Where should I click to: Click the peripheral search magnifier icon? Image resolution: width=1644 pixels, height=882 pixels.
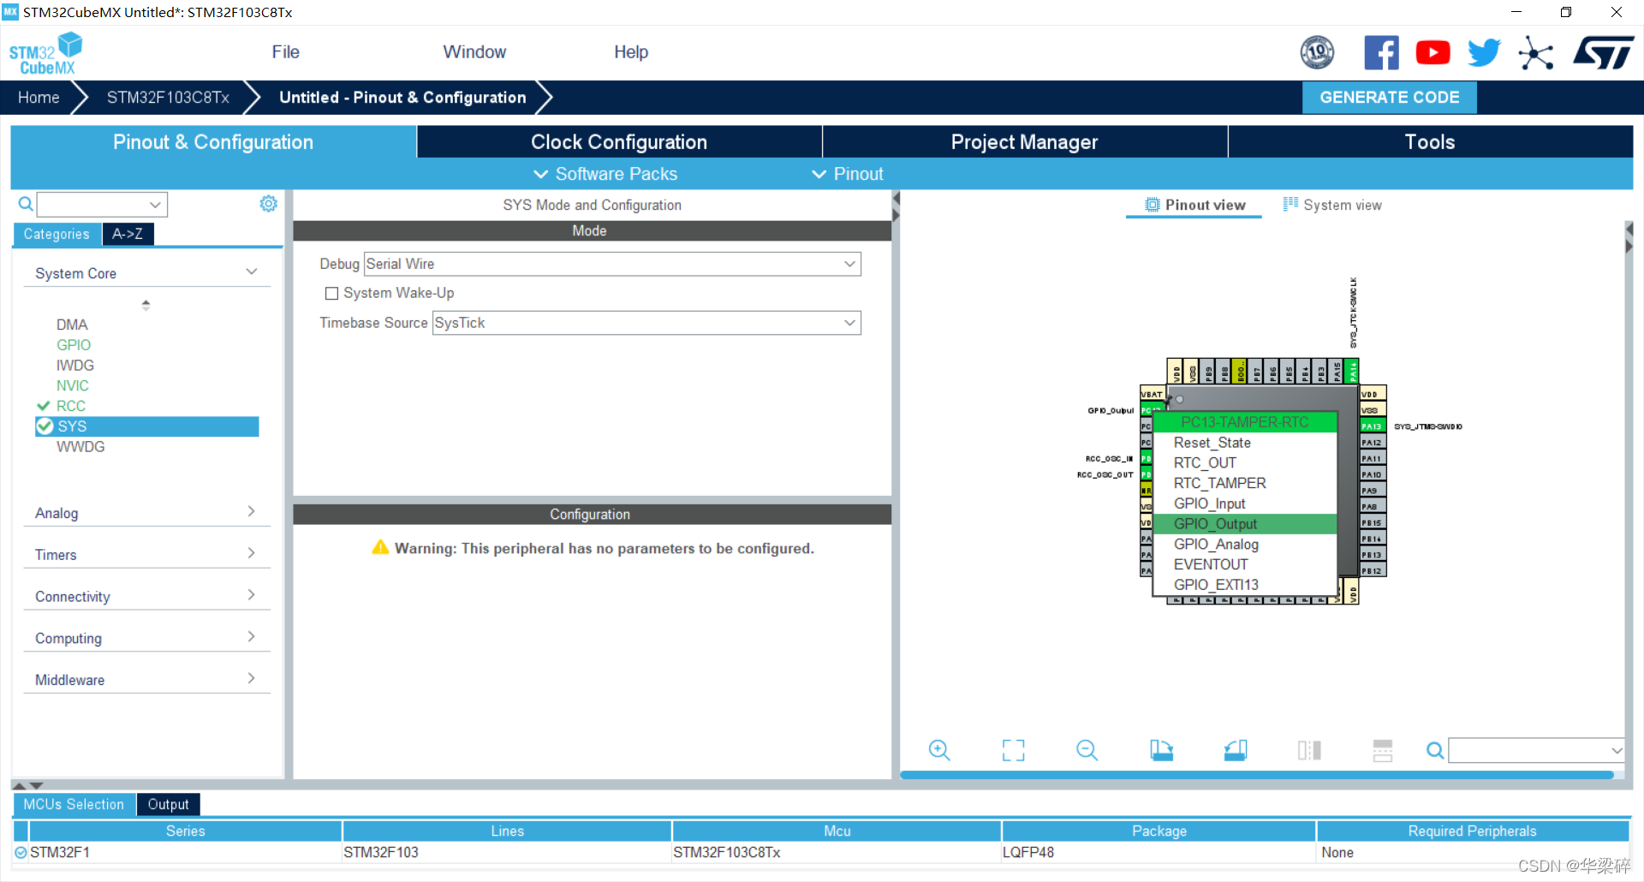tap(26, 204)
